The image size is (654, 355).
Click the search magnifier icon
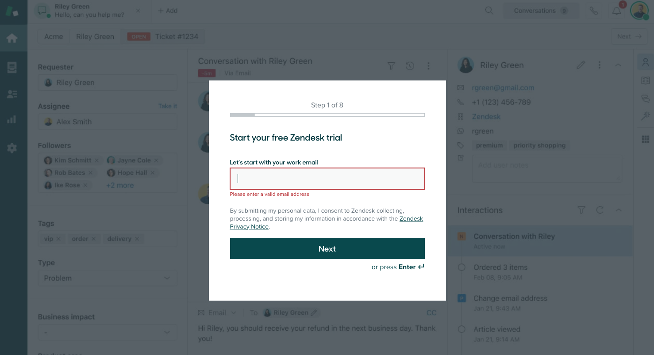pyautogui.click(x=489, y=11)
